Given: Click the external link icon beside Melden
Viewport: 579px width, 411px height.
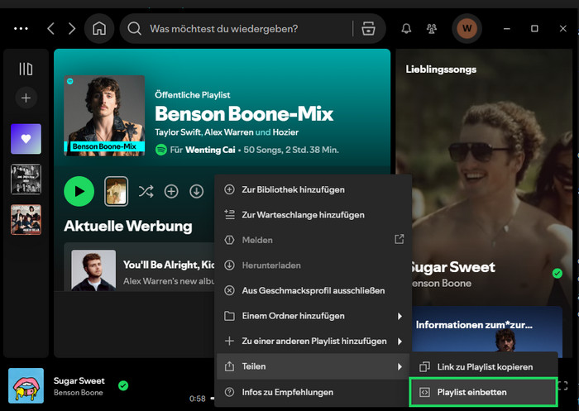Looking at the screenshot, I should (400, 239).
